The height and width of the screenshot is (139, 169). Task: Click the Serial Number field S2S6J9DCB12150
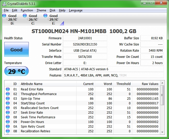tap(85, 44)
